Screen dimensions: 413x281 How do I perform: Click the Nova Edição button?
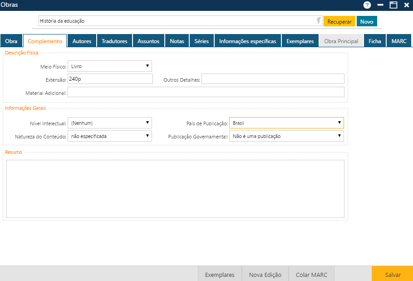(265, 275)
